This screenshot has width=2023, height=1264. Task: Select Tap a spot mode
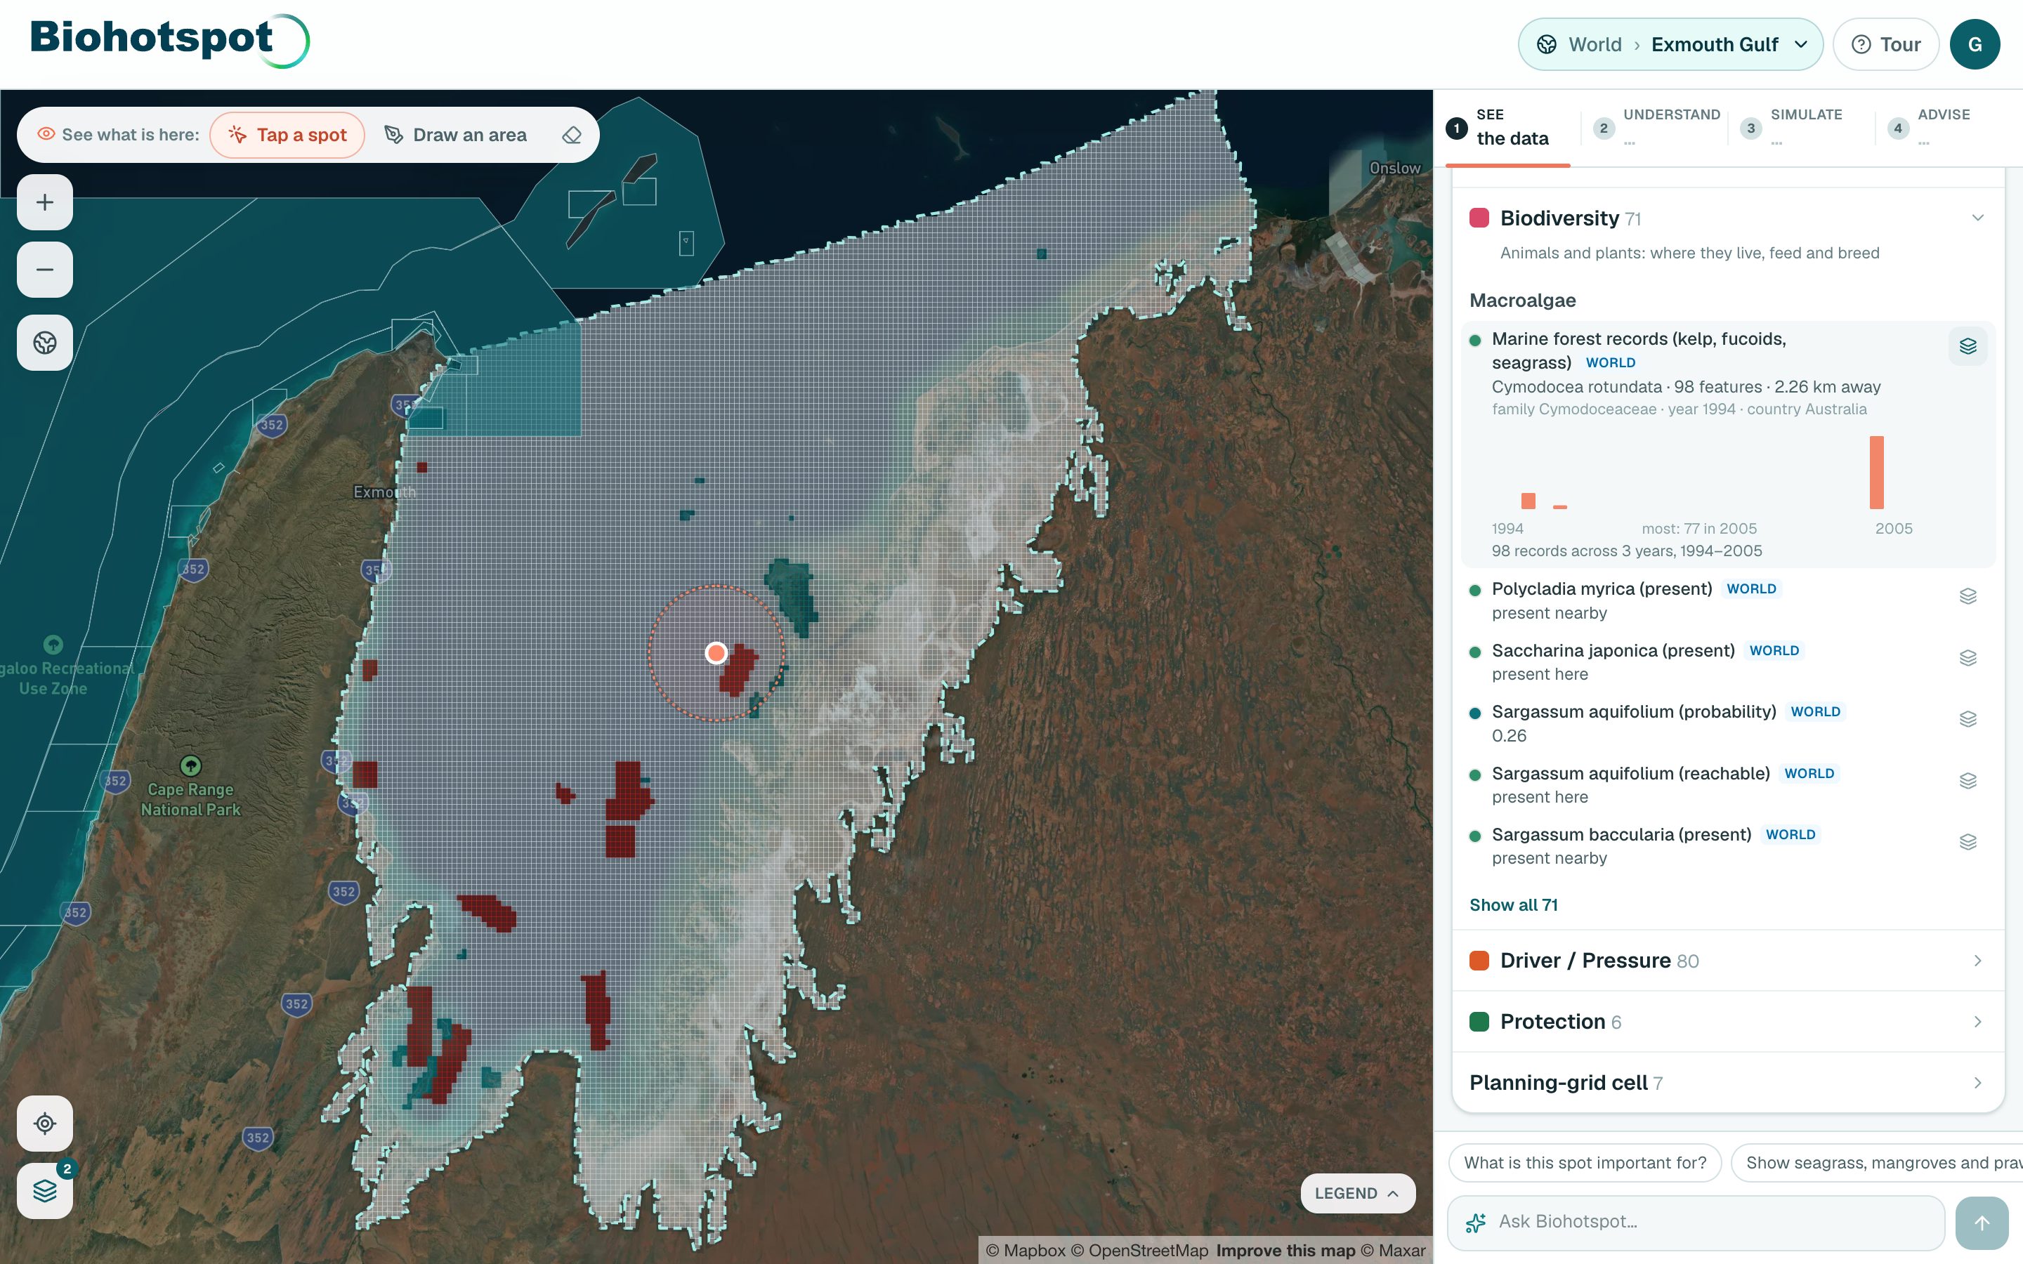[x=287, y=135]
